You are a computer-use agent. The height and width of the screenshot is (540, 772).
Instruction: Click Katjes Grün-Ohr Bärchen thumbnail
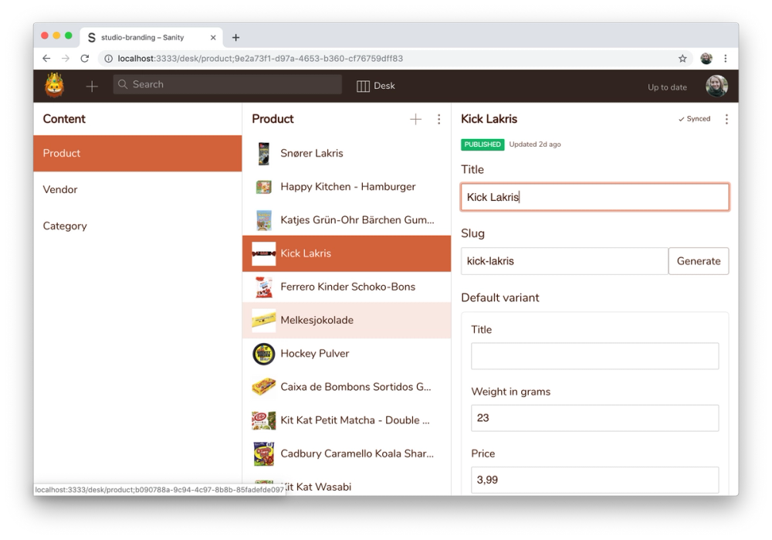(x=264, y=220)
